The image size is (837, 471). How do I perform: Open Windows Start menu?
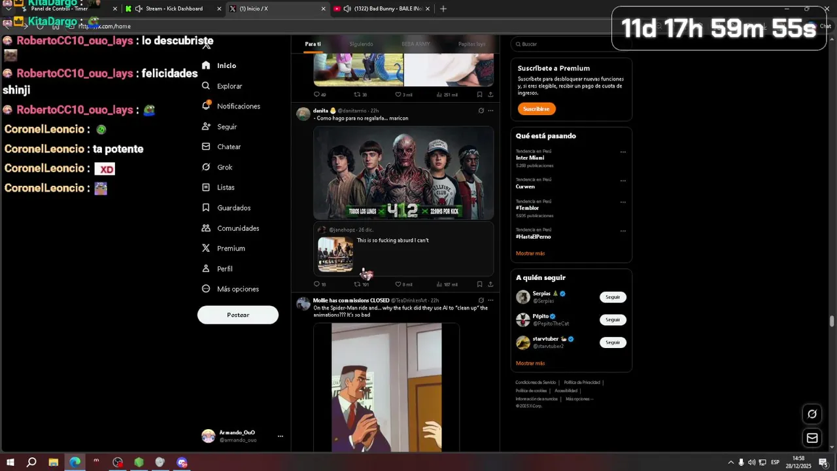(10, 462)
